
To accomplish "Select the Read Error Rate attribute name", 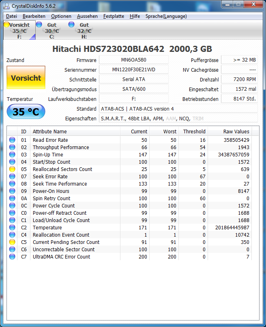I will click(50, 140).
